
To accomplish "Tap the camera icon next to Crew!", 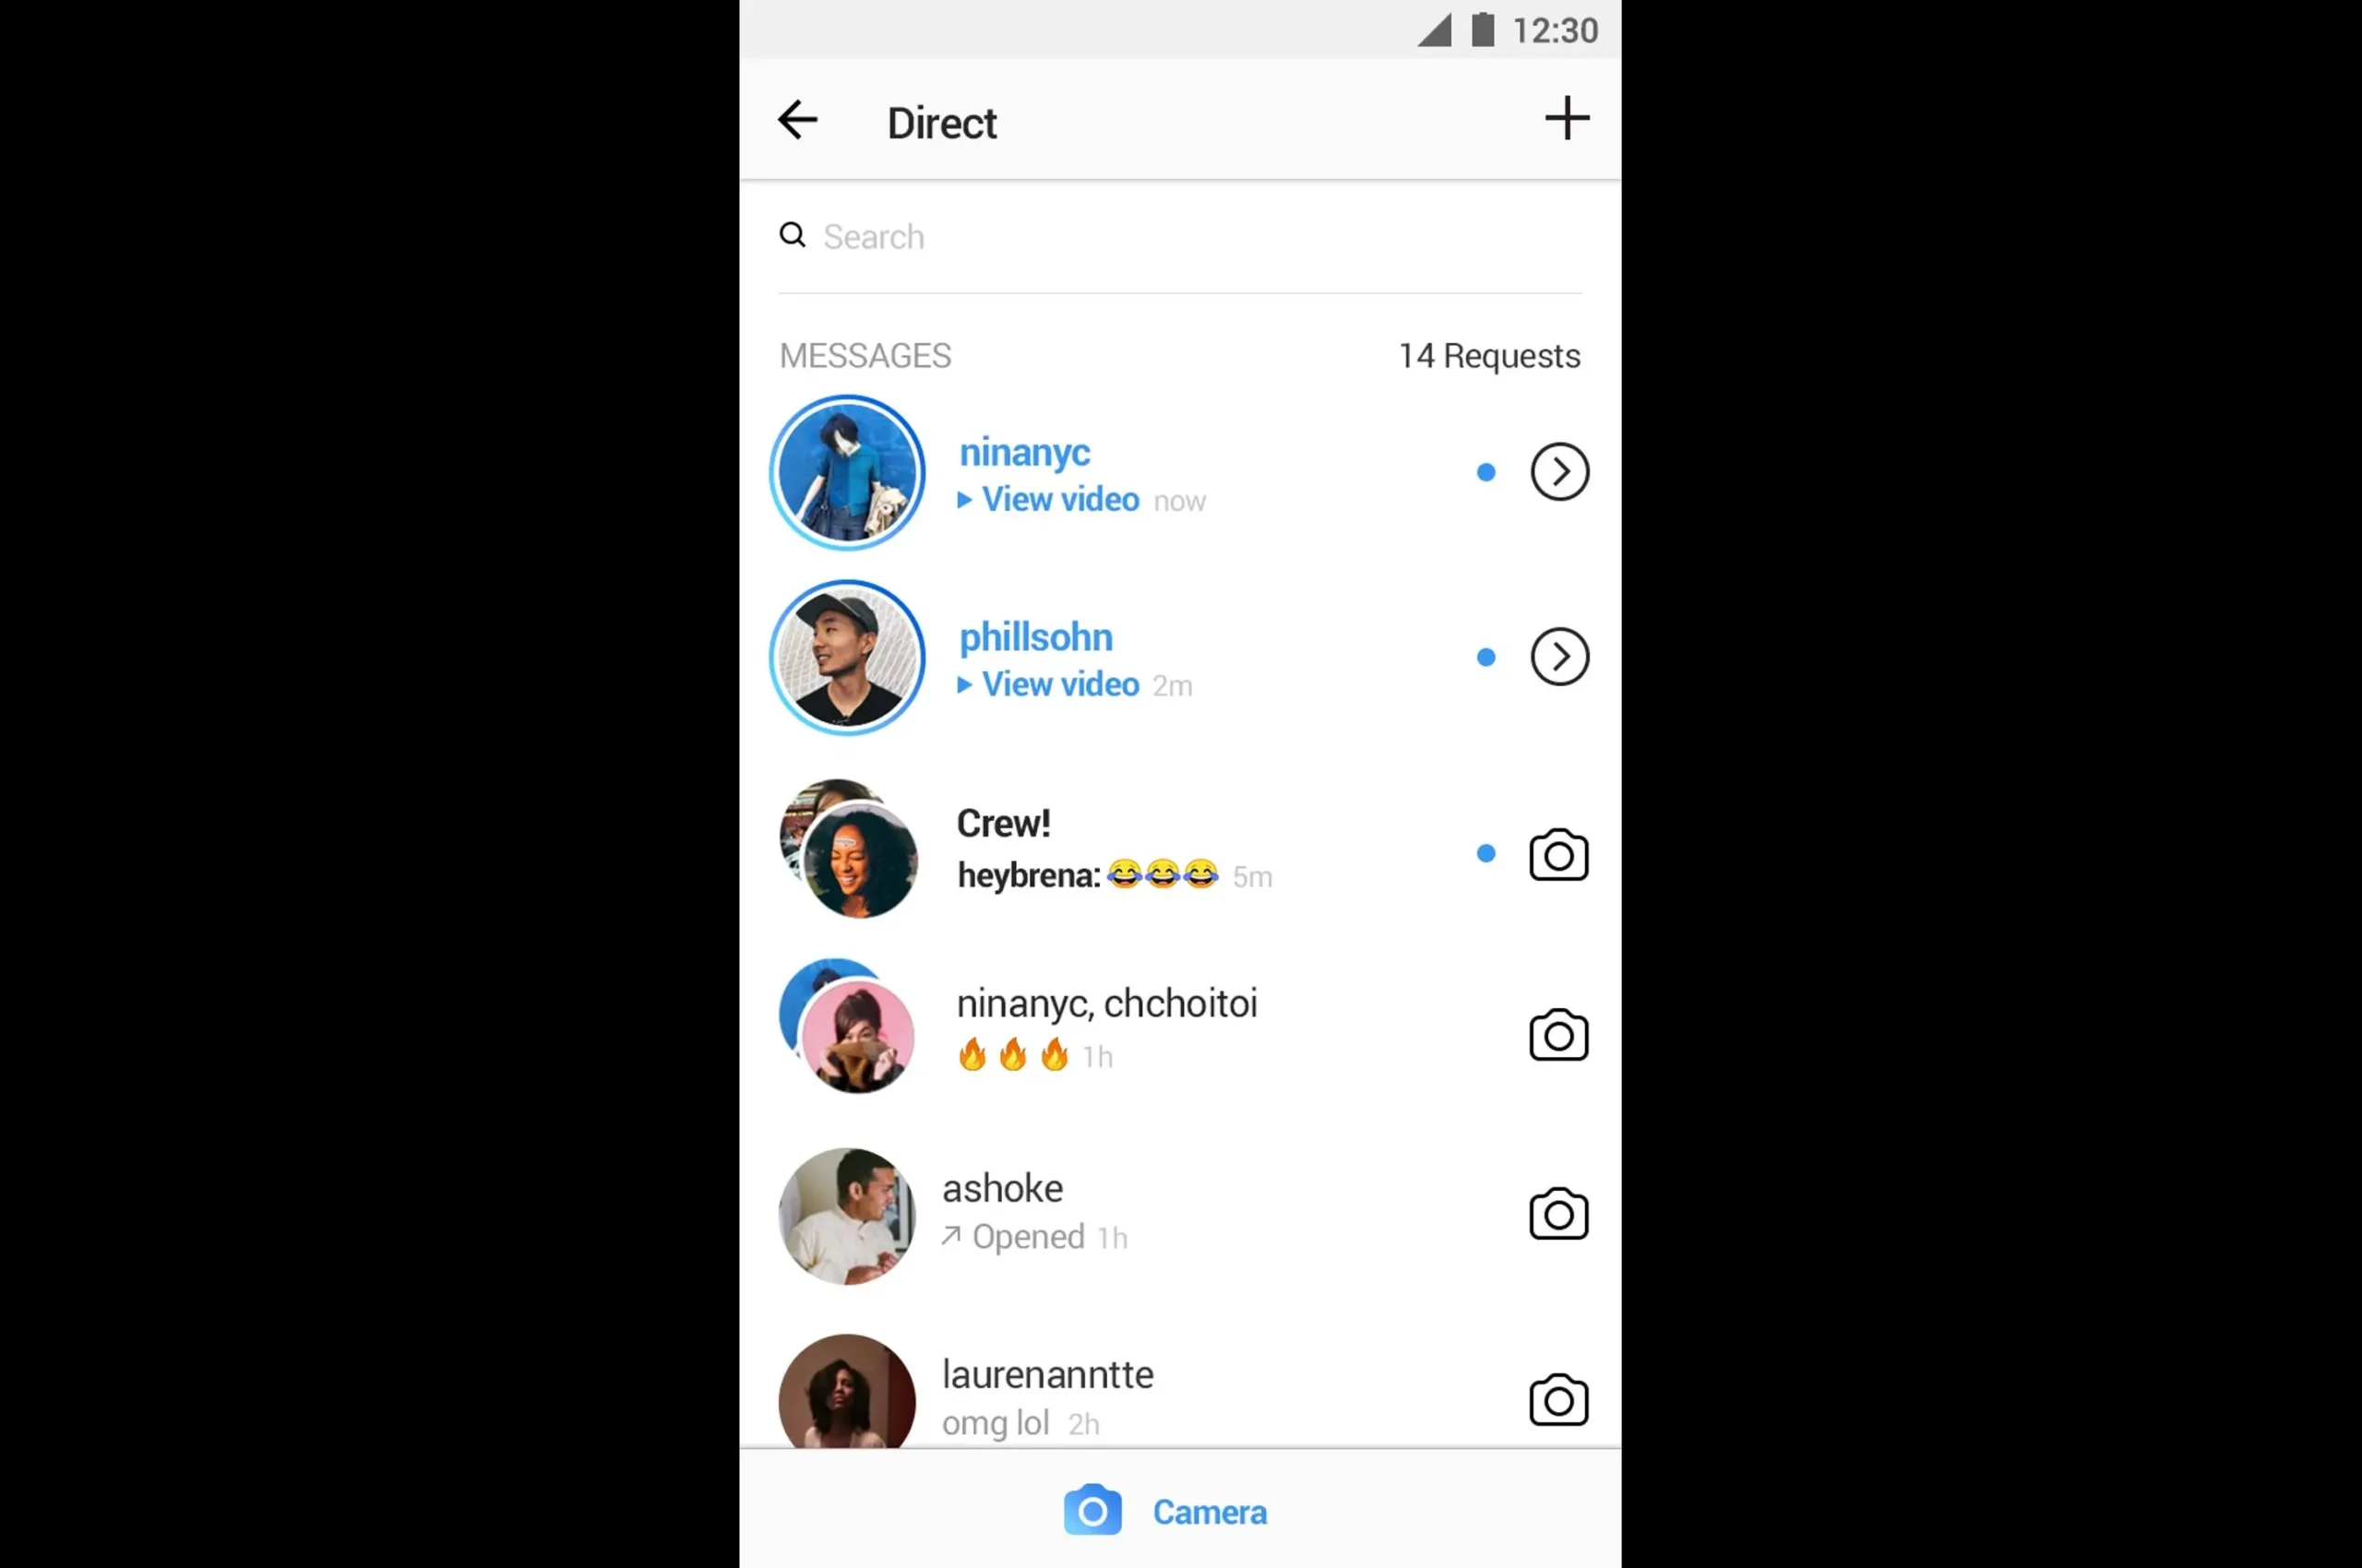I will coord(1557,854).
